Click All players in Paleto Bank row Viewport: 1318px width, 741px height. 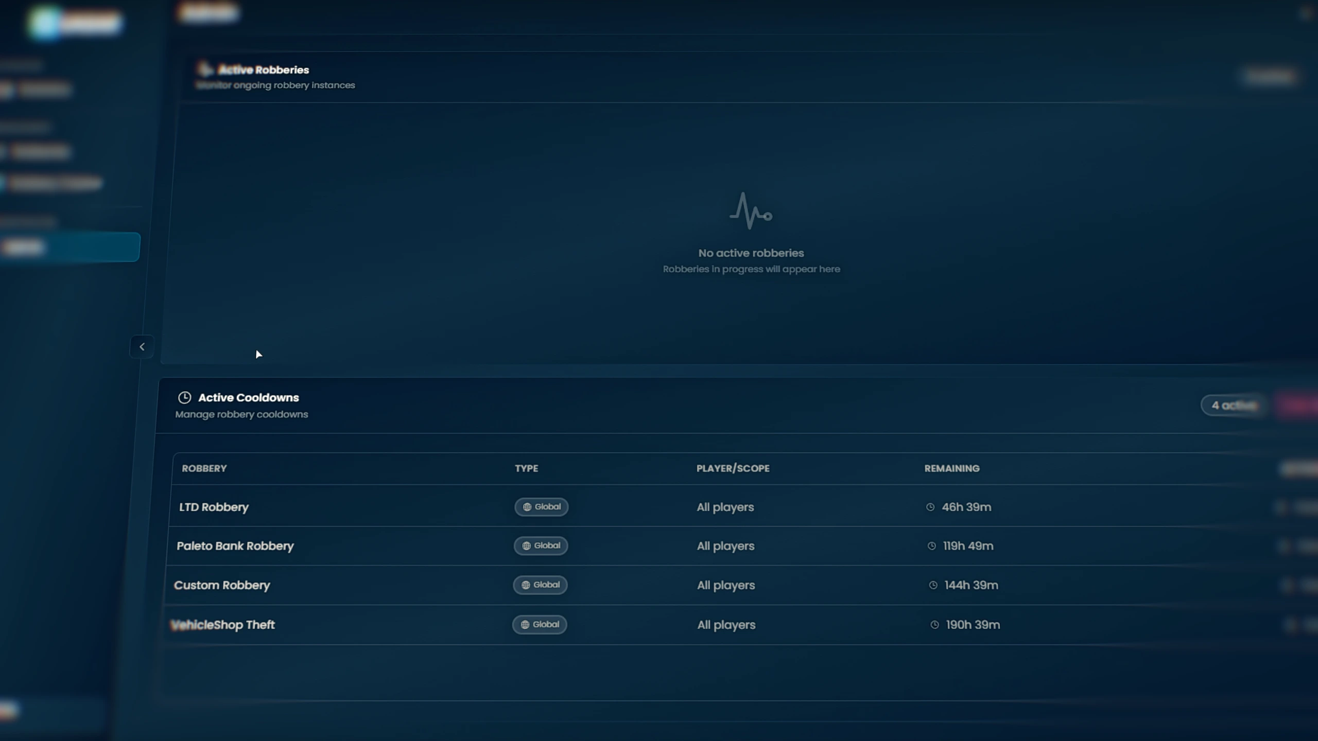pos(725,546)
